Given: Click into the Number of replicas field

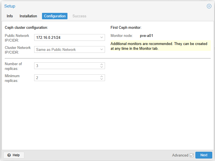Looking at the screenshot, I should click(x=66, y=66).
